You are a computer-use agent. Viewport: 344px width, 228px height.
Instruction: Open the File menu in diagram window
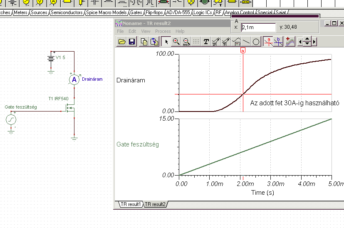[x=120, y=31]
